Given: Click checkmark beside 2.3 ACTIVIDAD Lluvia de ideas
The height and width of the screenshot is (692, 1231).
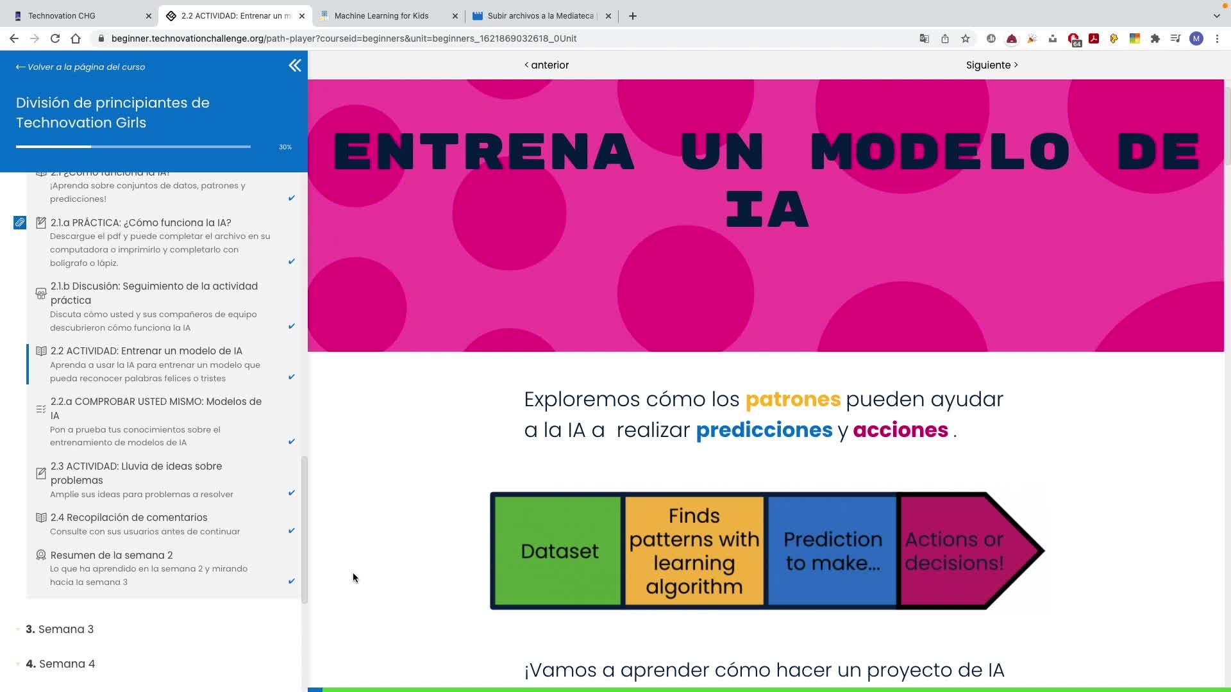Looking at the screenshot, I should tap(291, 493).
